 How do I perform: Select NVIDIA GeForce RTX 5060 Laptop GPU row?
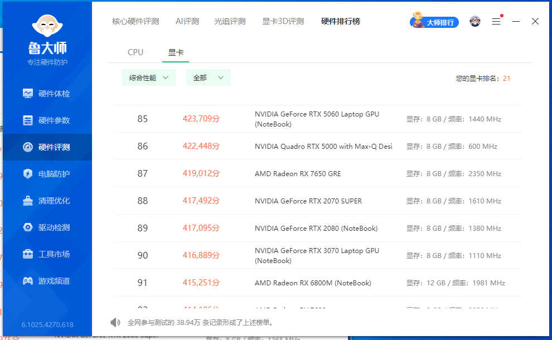(318, 119)
